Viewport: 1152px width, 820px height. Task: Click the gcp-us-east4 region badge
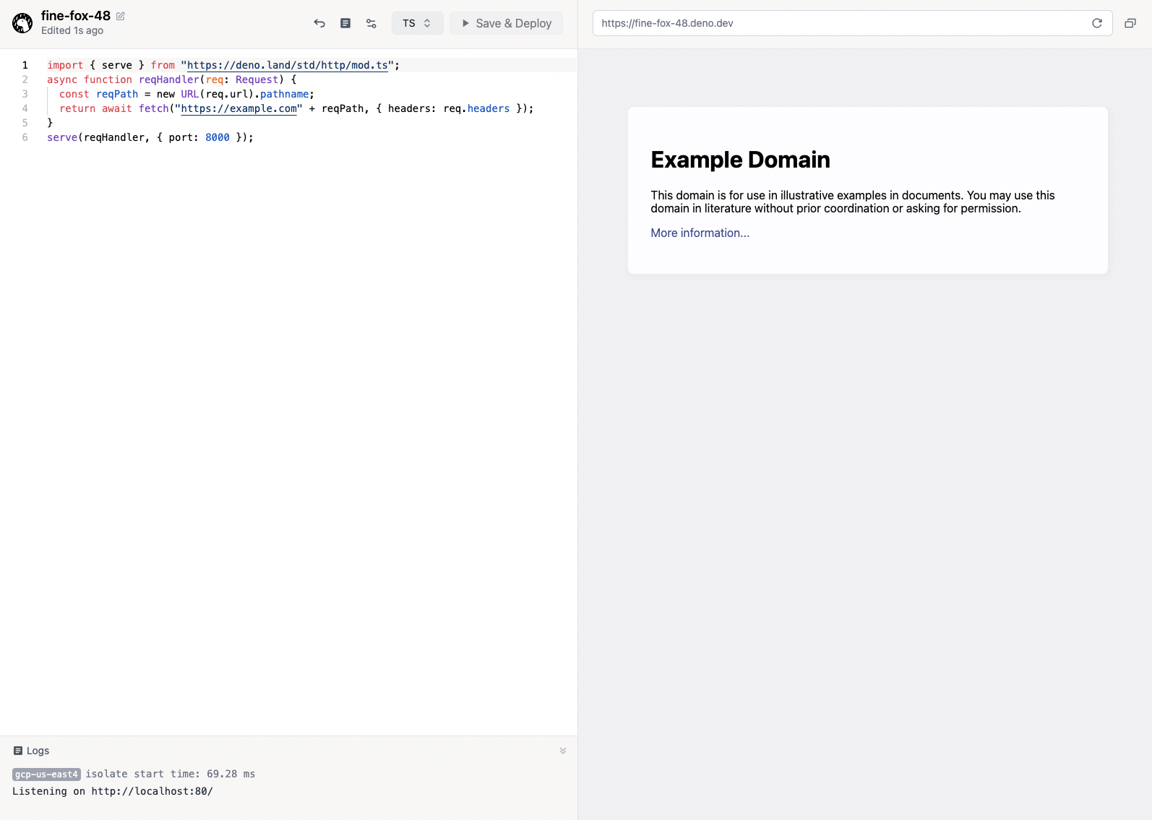[46, 774]
